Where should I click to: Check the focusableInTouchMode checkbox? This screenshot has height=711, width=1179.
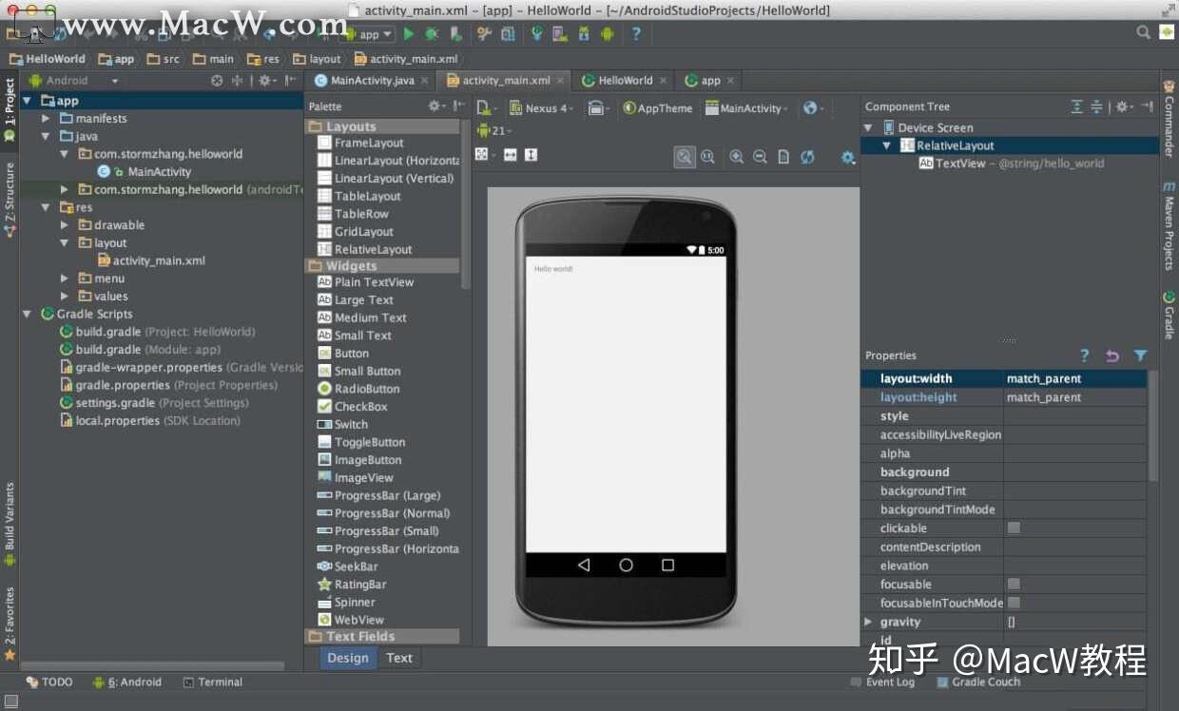[x=1014, y=603]
